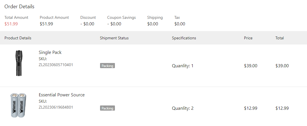Click the Shipment Status column header

114,38
